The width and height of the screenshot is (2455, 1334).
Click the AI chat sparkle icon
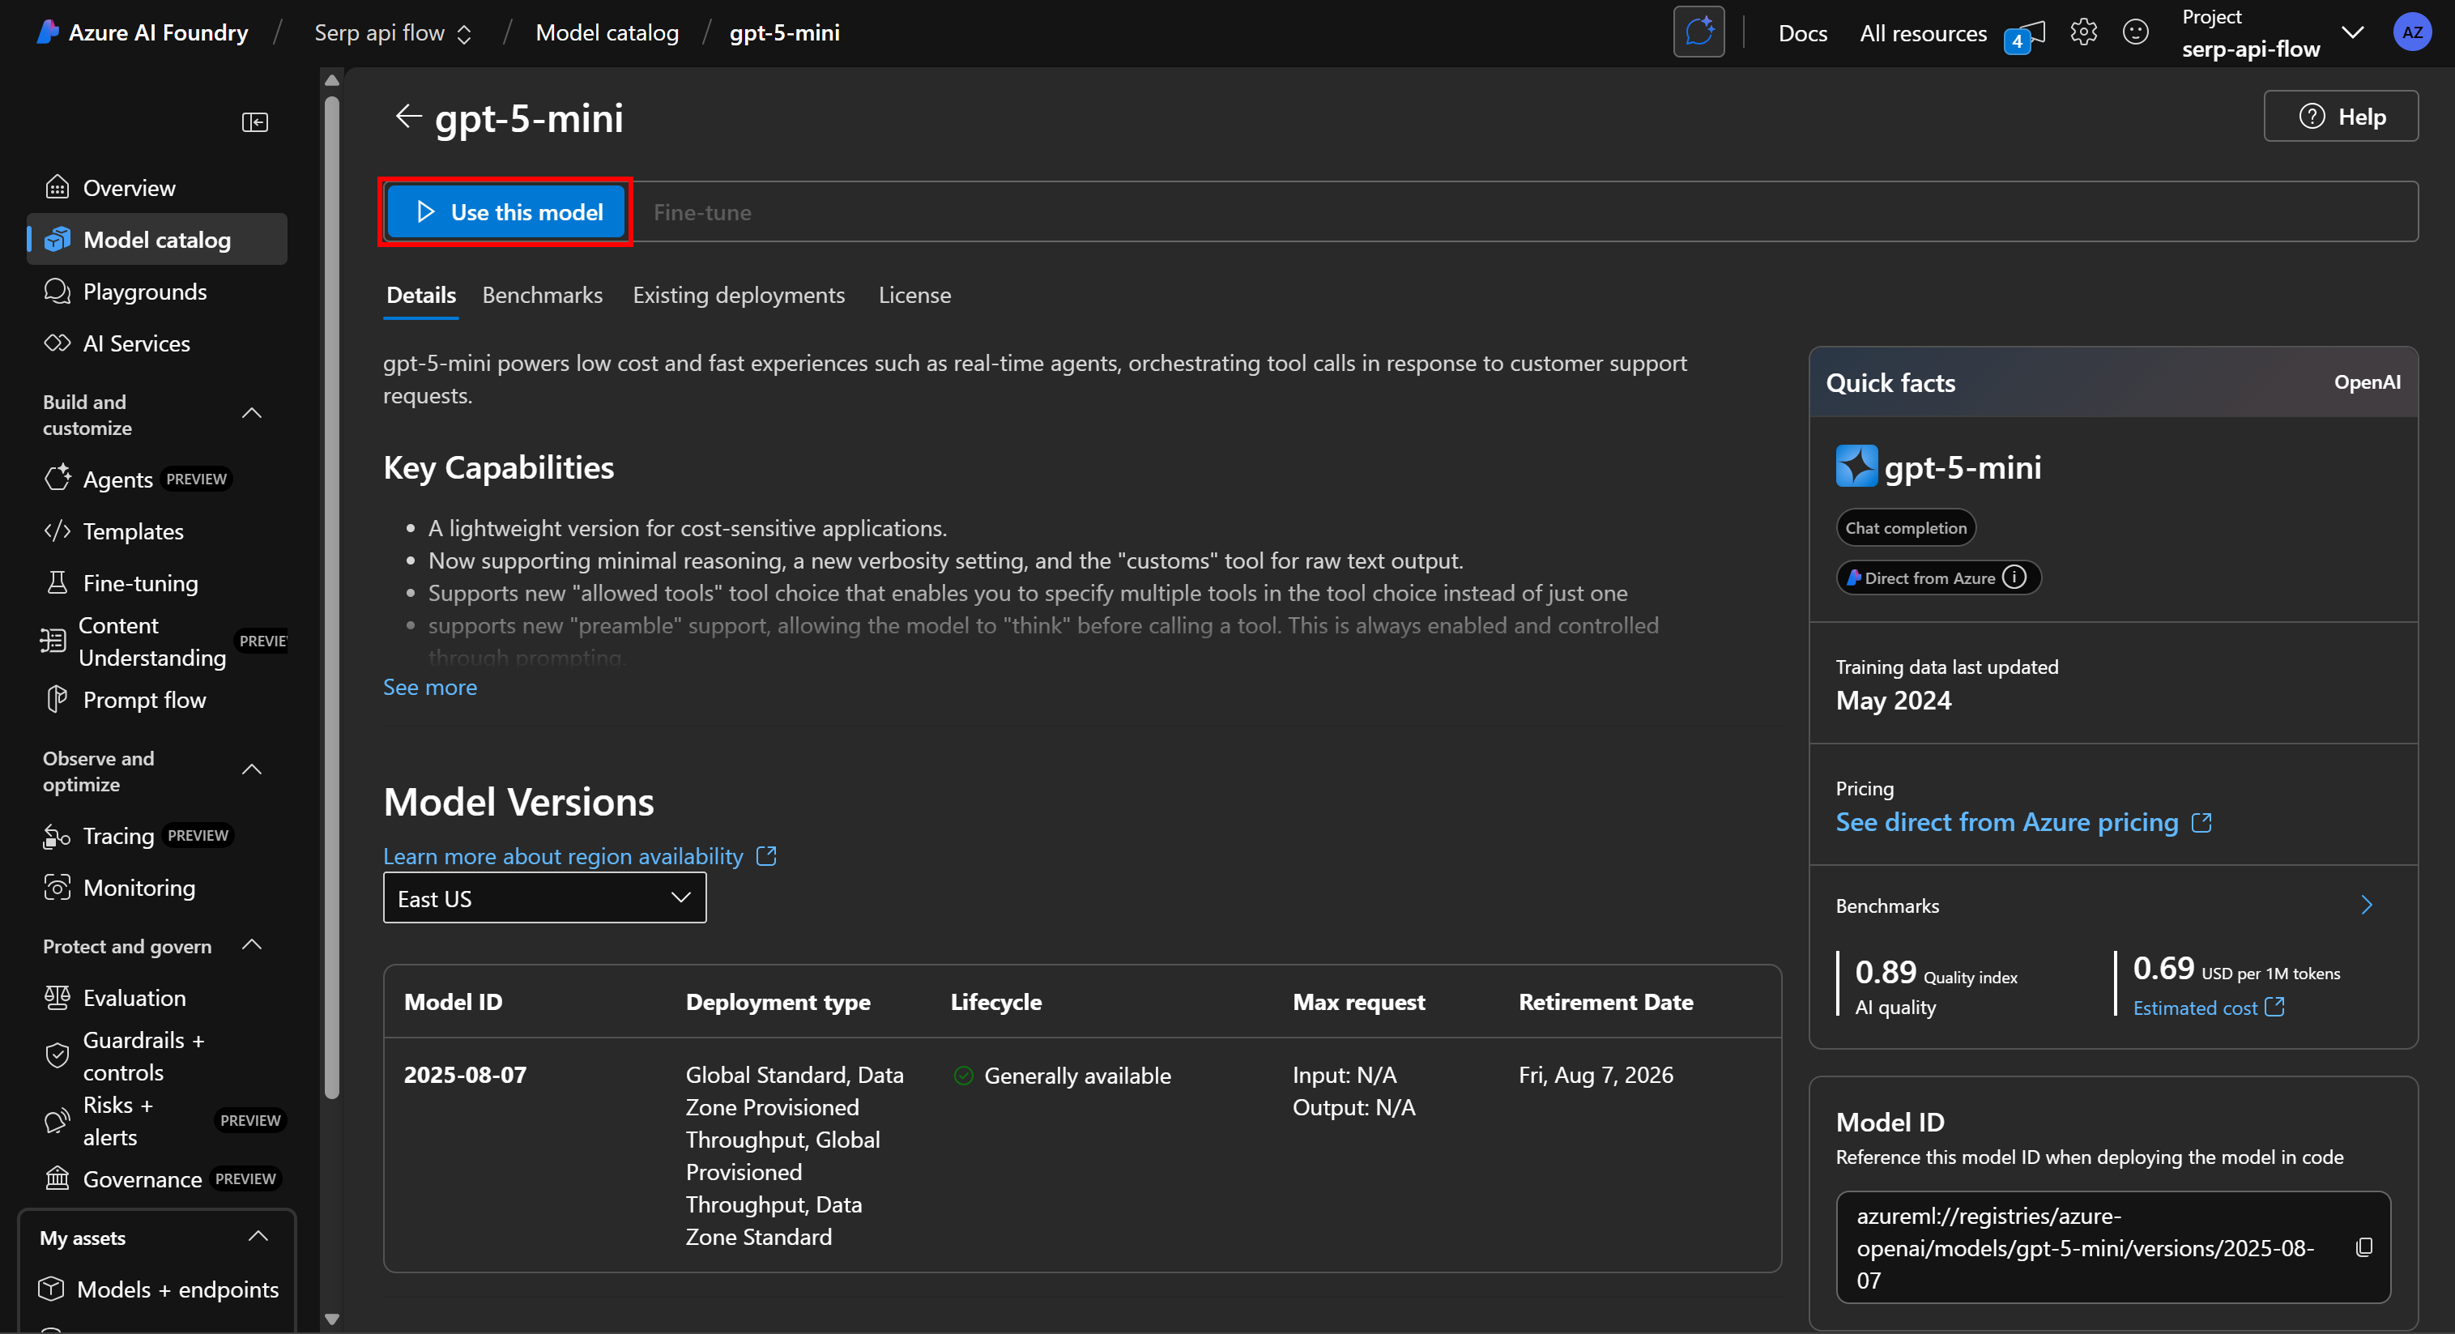pyautogui.click(x=1698, y=32)
